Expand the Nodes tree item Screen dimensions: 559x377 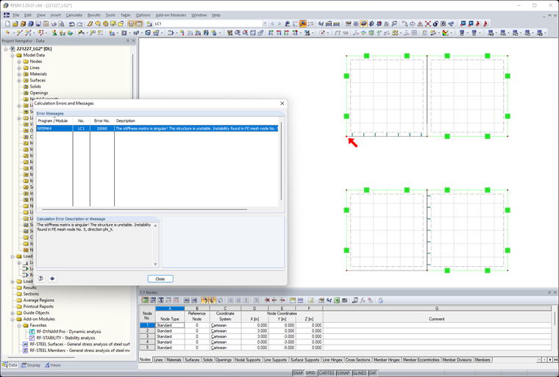(x=19, y=62)
